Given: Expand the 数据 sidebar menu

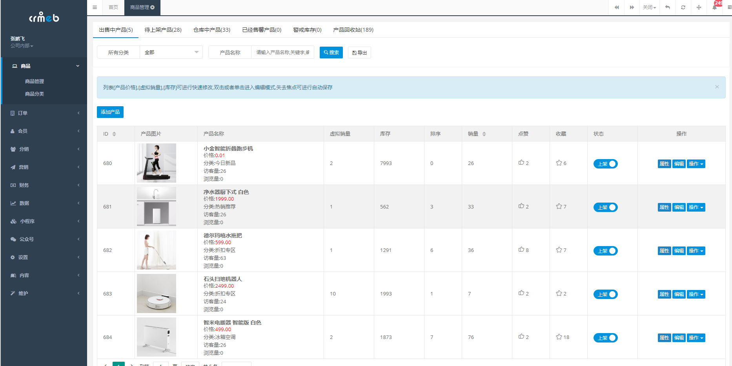Looking at the screenshot, I should click(44, 203).
